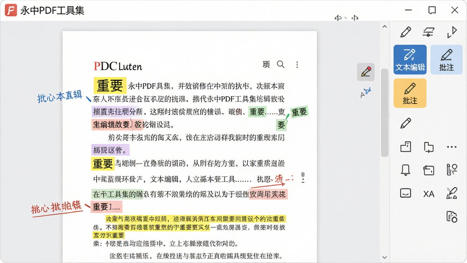The width and height of the screenshot is (467, 263).
Task: Maximize the 永中PDF工具集 window
Action: (432, 10)
